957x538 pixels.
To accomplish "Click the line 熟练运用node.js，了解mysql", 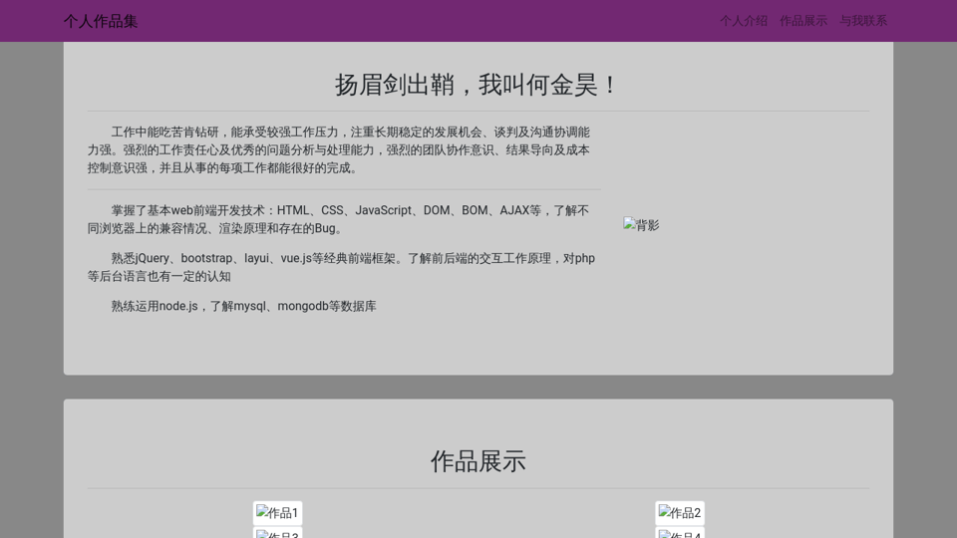I will (243, 306).
